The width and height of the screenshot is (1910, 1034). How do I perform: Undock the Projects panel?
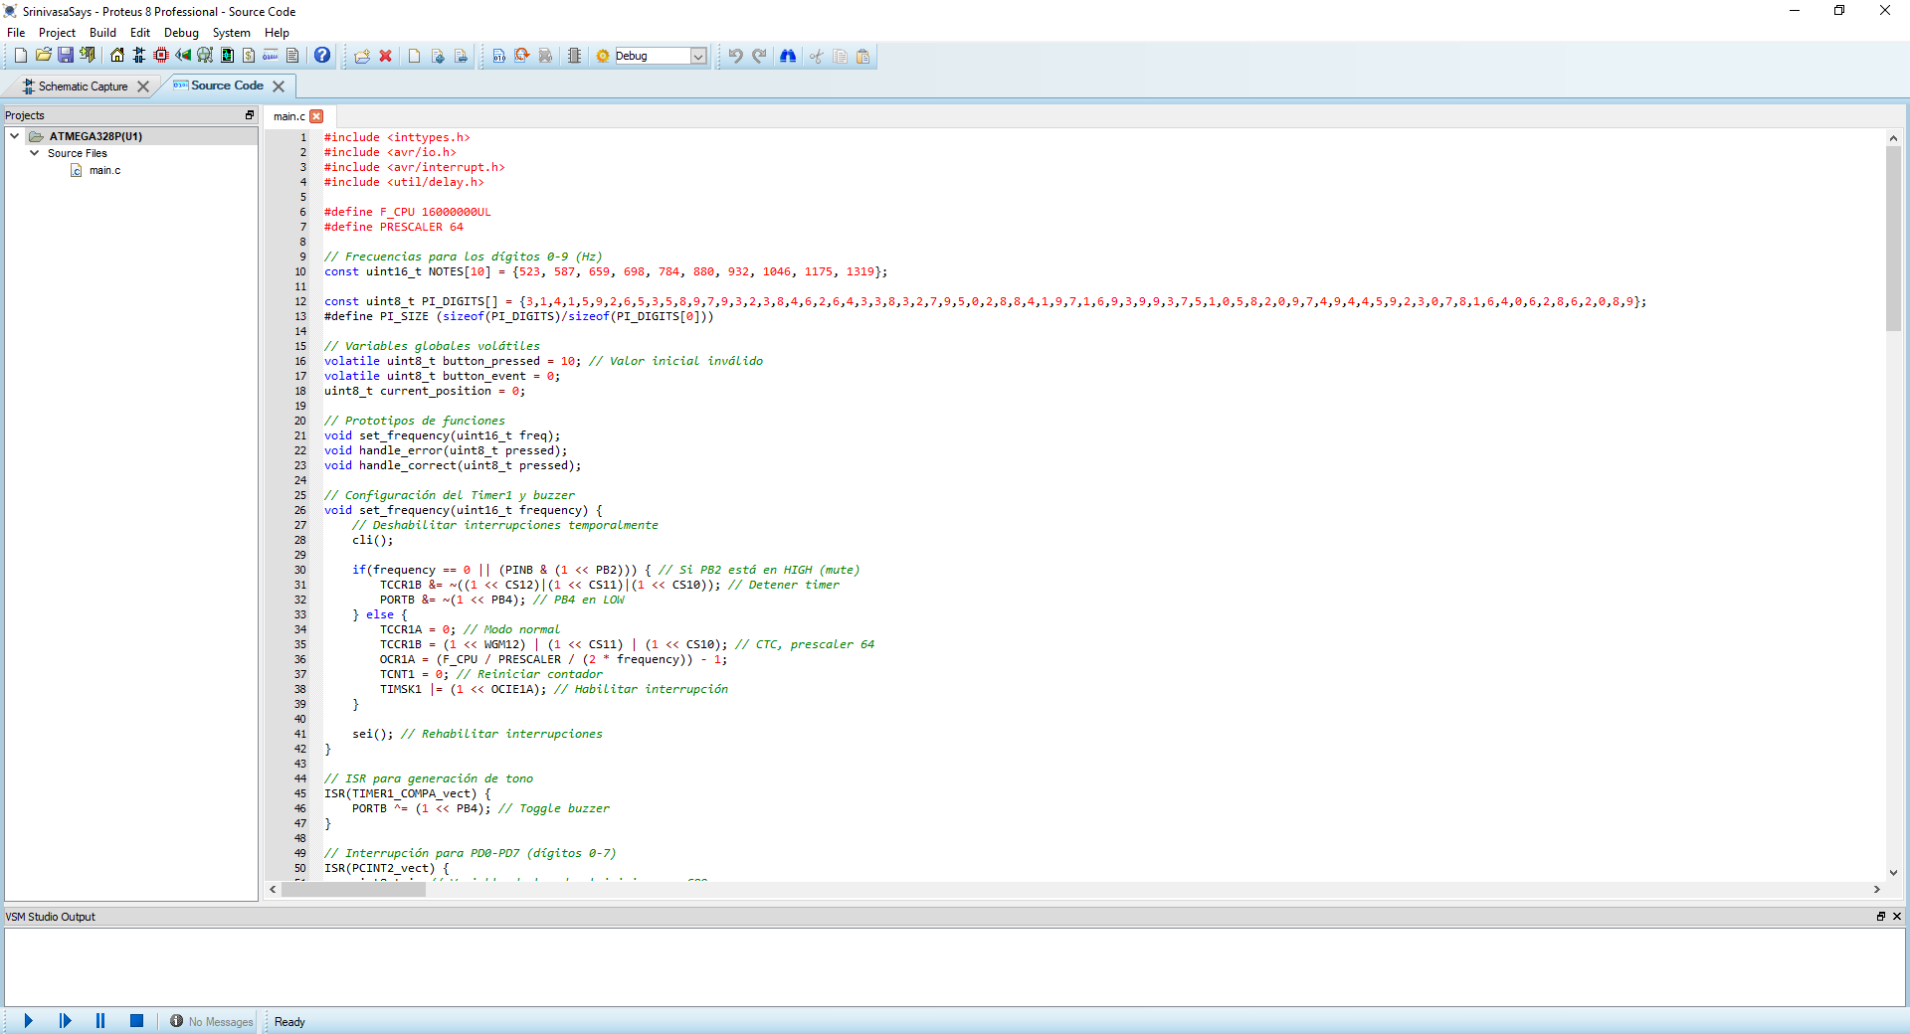pyautogui.click(x=250, y=115)
